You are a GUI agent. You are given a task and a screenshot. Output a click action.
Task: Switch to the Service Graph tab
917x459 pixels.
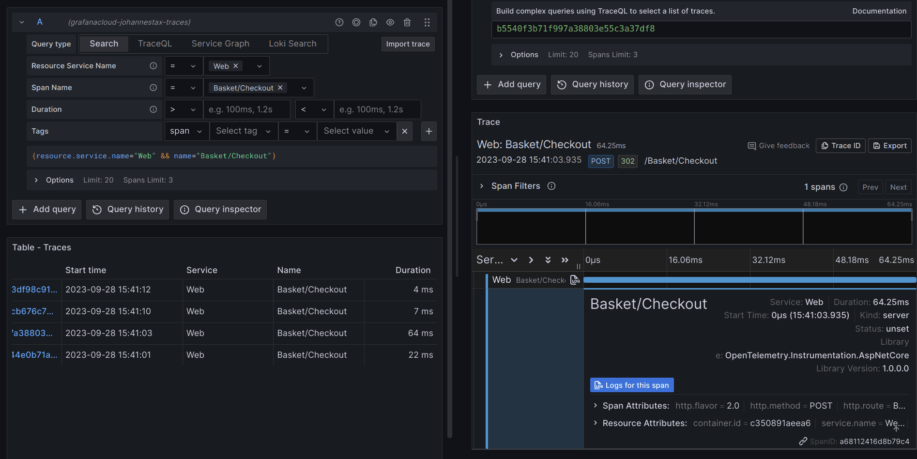(x=220, y=44)
